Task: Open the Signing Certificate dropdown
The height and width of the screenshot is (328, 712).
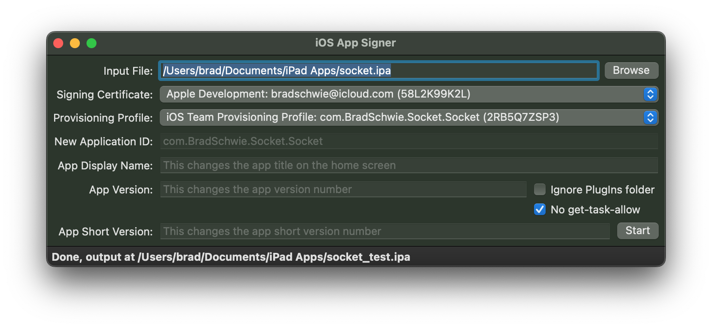Action: click(409, 94)
